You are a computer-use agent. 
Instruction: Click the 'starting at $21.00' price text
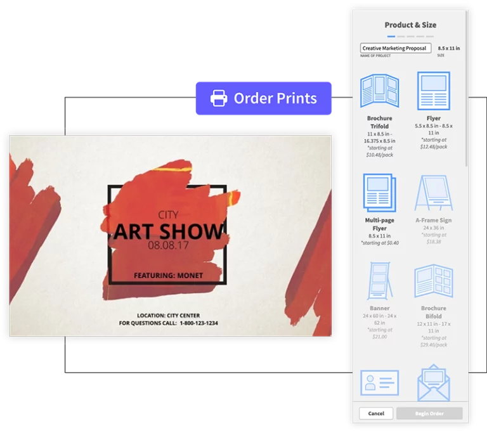[x=380, y=333]
